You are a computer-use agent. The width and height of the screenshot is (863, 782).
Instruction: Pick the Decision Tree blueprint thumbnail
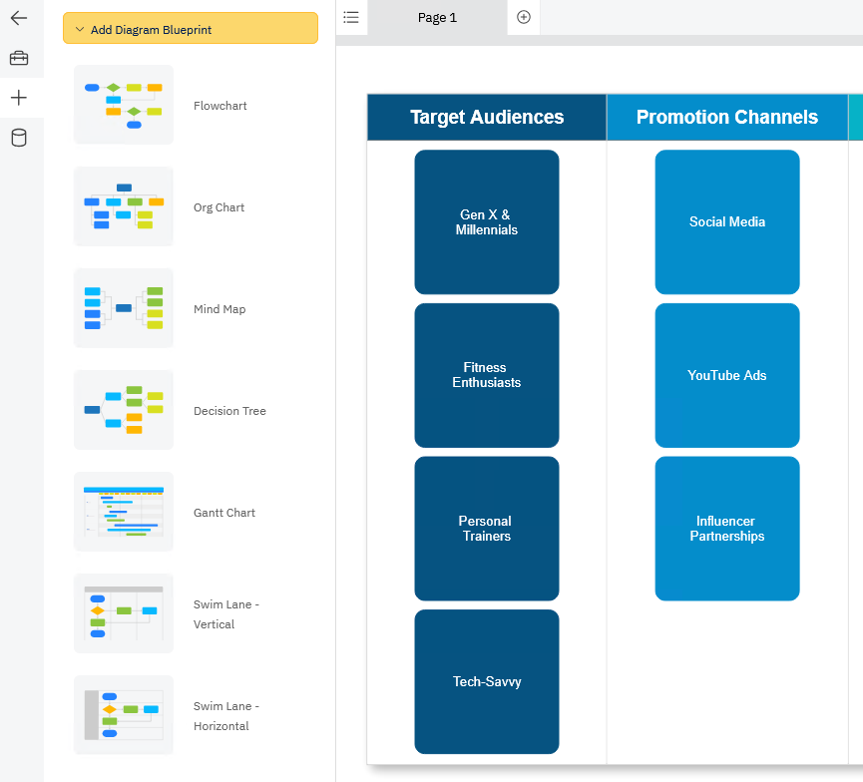click(123, 410)
